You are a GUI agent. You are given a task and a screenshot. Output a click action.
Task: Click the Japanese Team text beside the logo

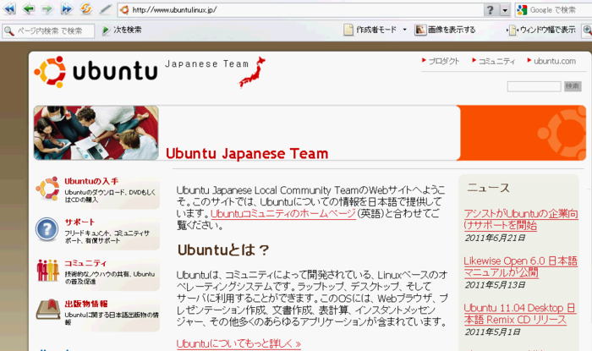[x=207, y=63]
